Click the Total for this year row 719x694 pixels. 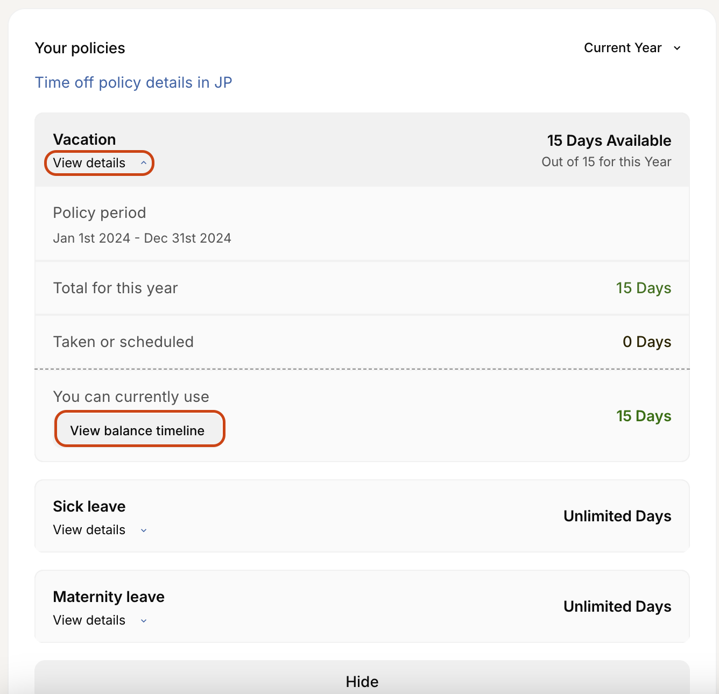click(x=362, y=288)
